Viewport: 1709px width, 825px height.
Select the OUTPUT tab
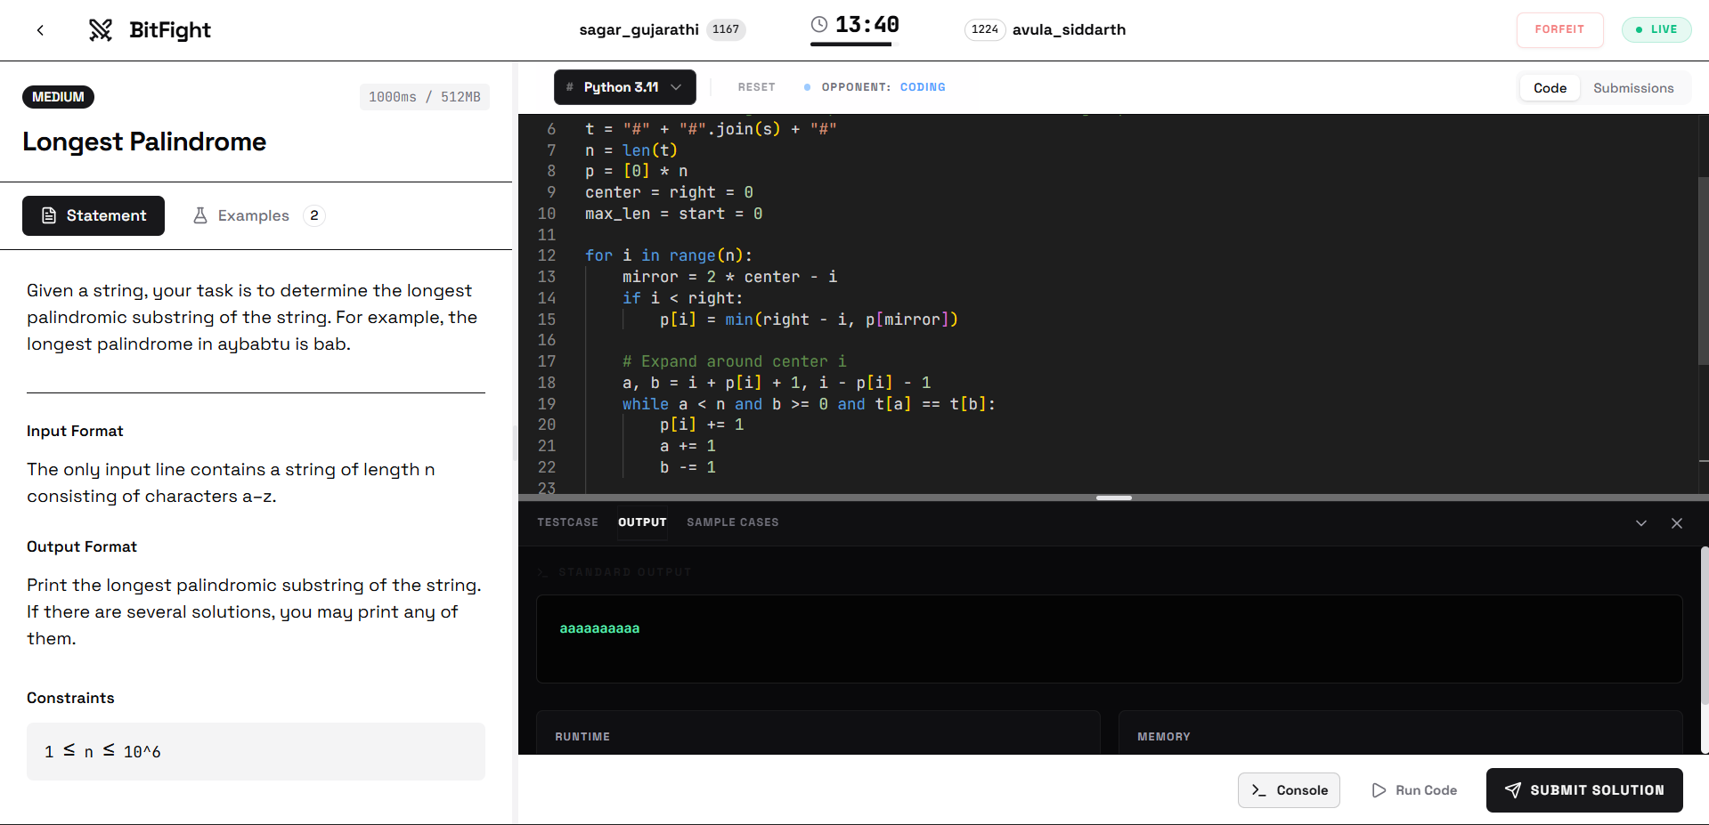point(642,522)
